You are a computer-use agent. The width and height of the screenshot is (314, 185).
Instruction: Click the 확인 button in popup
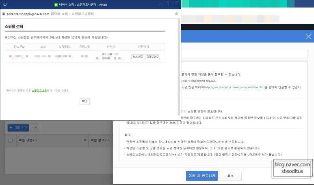[85, 101]
